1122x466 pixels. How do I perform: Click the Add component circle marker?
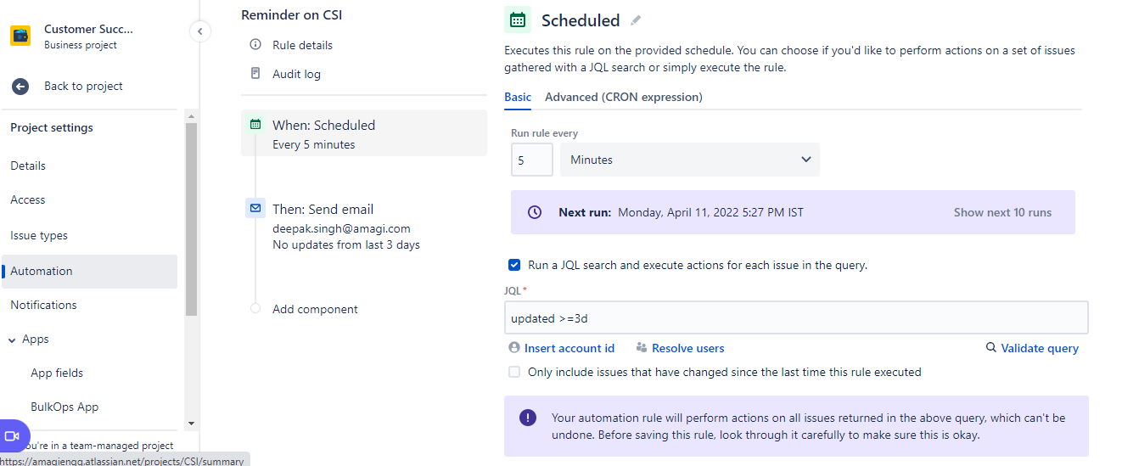[255, 308]
